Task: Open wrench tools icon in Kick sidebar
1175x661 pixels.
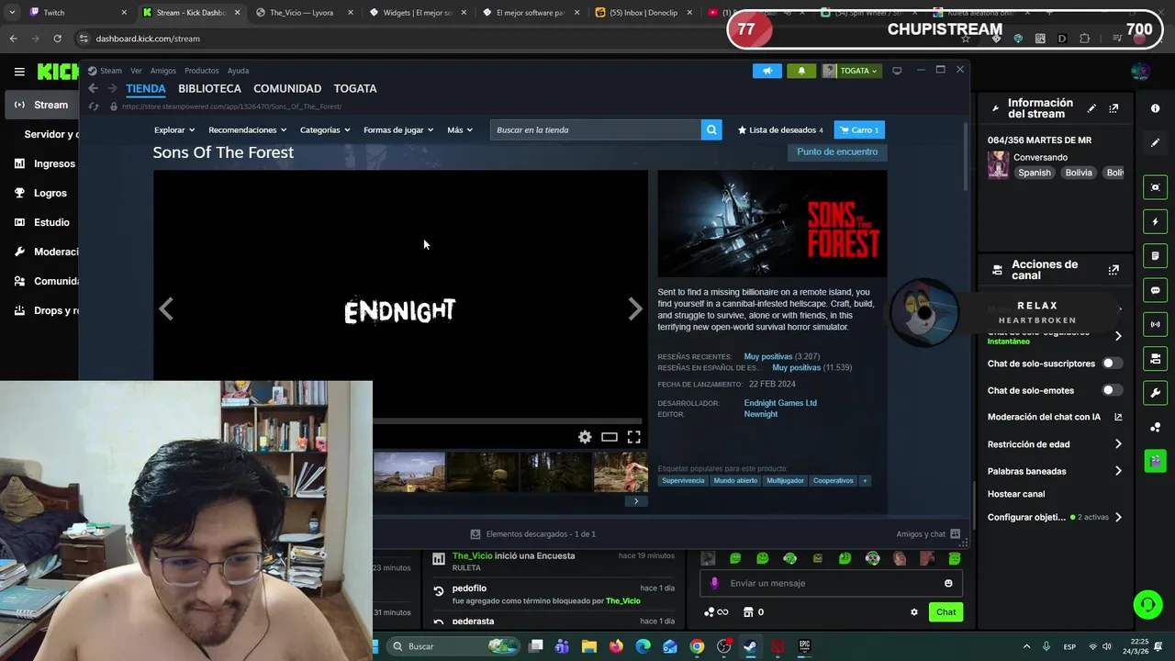Action: 1155,393
